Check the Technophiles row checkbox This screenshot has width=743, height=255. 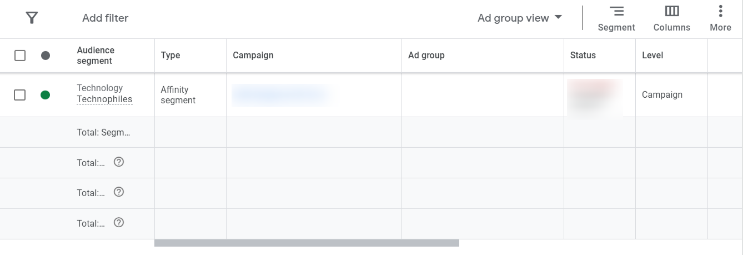pos(20,95)
